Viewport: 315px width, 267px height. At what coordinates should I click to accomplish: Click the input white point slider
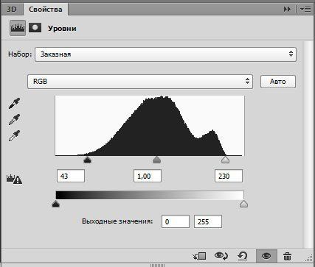(x=225, y=160)
